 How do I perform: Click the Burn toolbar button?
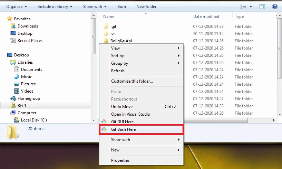tap(121, 7)
